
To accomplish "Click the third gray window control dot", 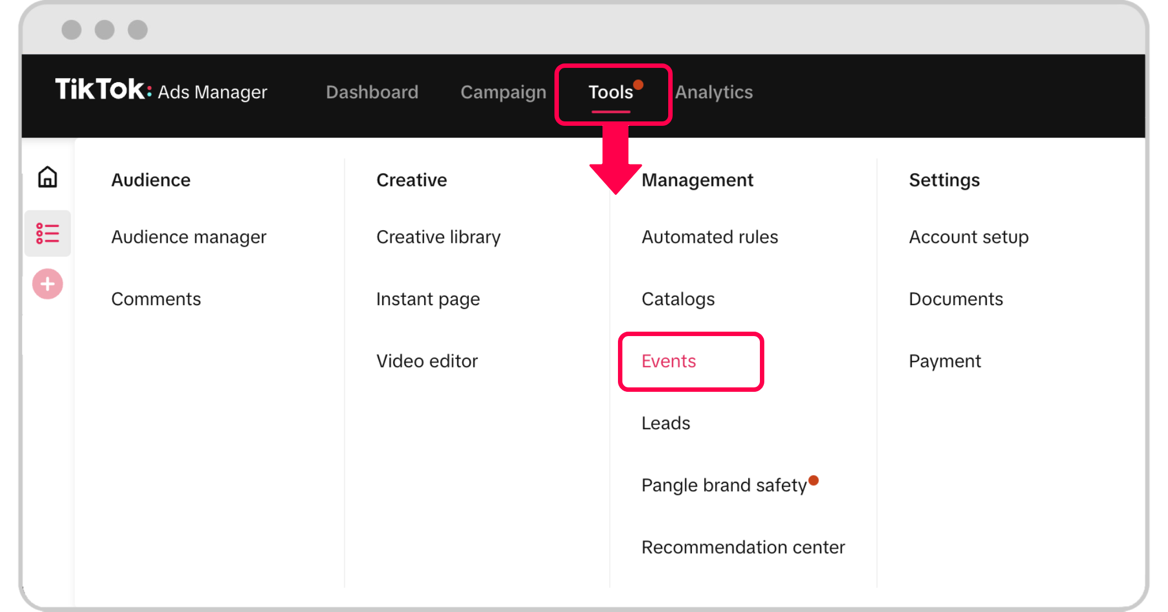I will pos(138,29).
